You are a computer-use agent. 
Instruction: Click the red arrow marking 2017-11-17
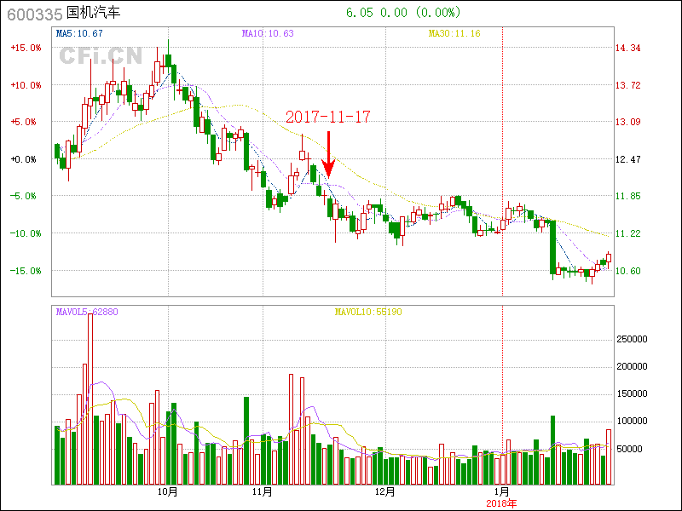[x=328, y=153]
